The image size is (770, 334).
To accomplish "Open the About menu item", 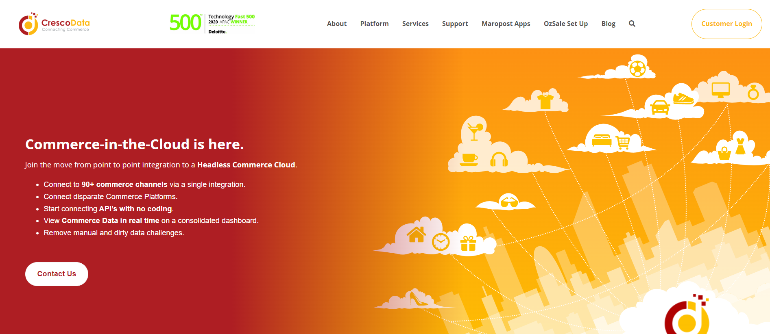I will pos(337,24).
